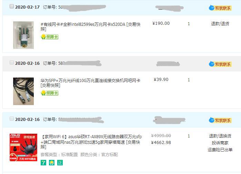Viewport: 241px width, 174px height.
Task: Contact the seller for the ASUS router order
Action: (x=220, y=120)
